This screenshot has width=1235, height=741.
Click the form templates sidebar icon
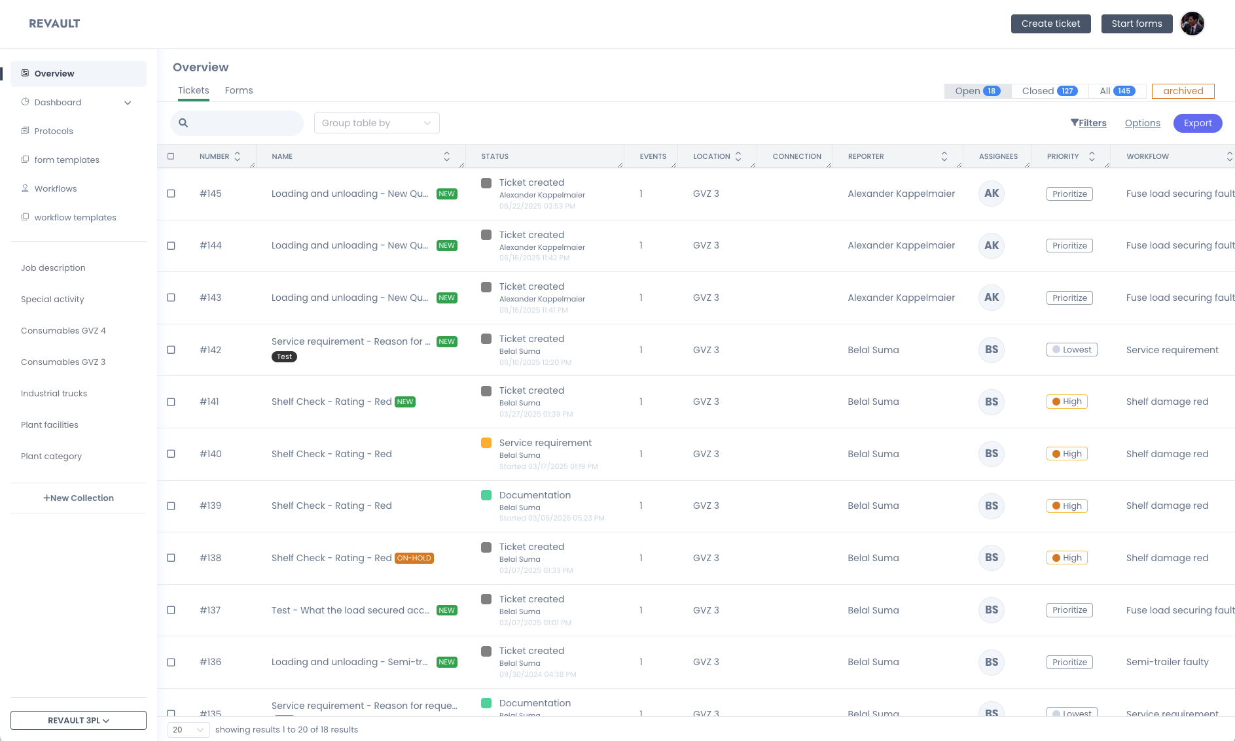click(x=25, y=160)
